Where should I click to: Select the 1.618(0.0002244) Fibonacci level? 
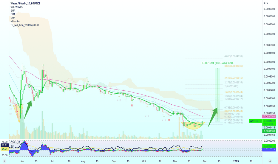pos(233,92)
